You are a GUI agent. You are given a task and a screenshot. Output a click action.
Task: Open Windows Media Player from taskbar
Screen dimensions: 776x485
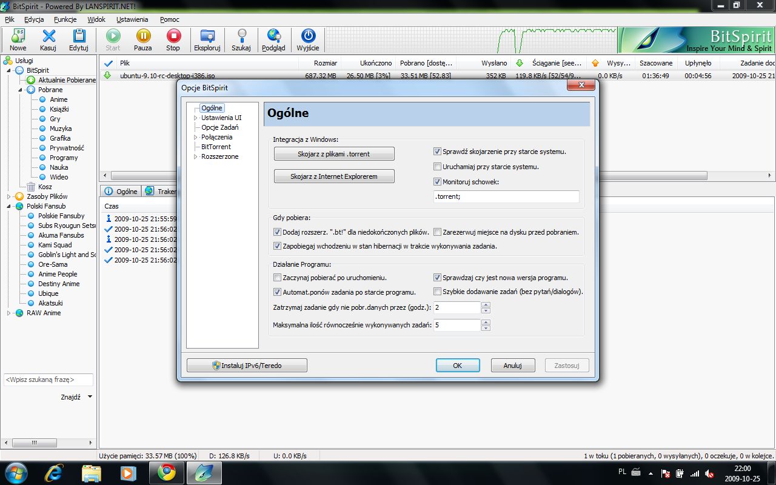[128, 472]
